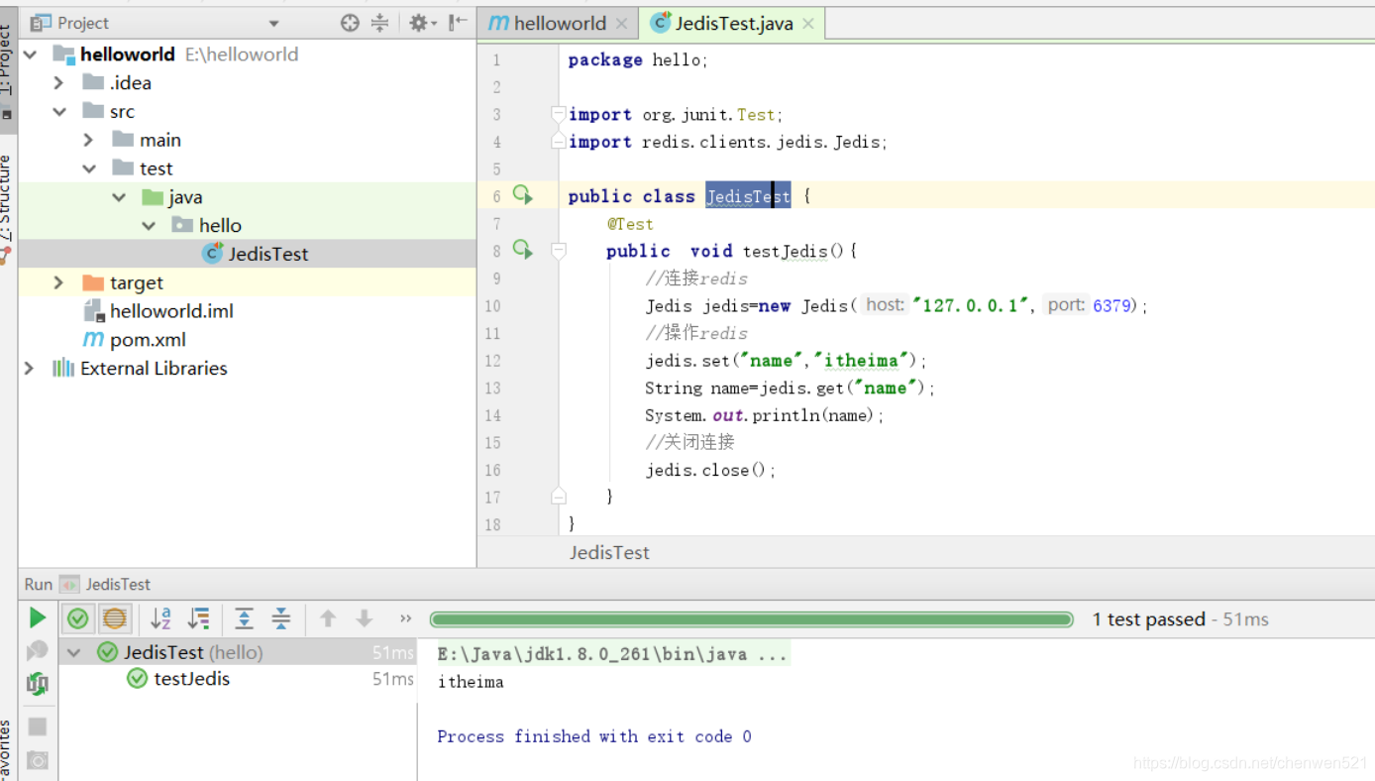
Task: Click '1 test passed' status text
Action: click(1148, 619)
